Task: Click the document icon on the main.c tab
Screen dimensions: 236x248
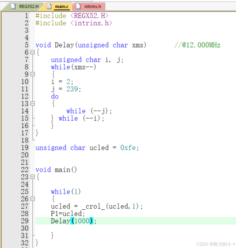Action: [49, 6]
